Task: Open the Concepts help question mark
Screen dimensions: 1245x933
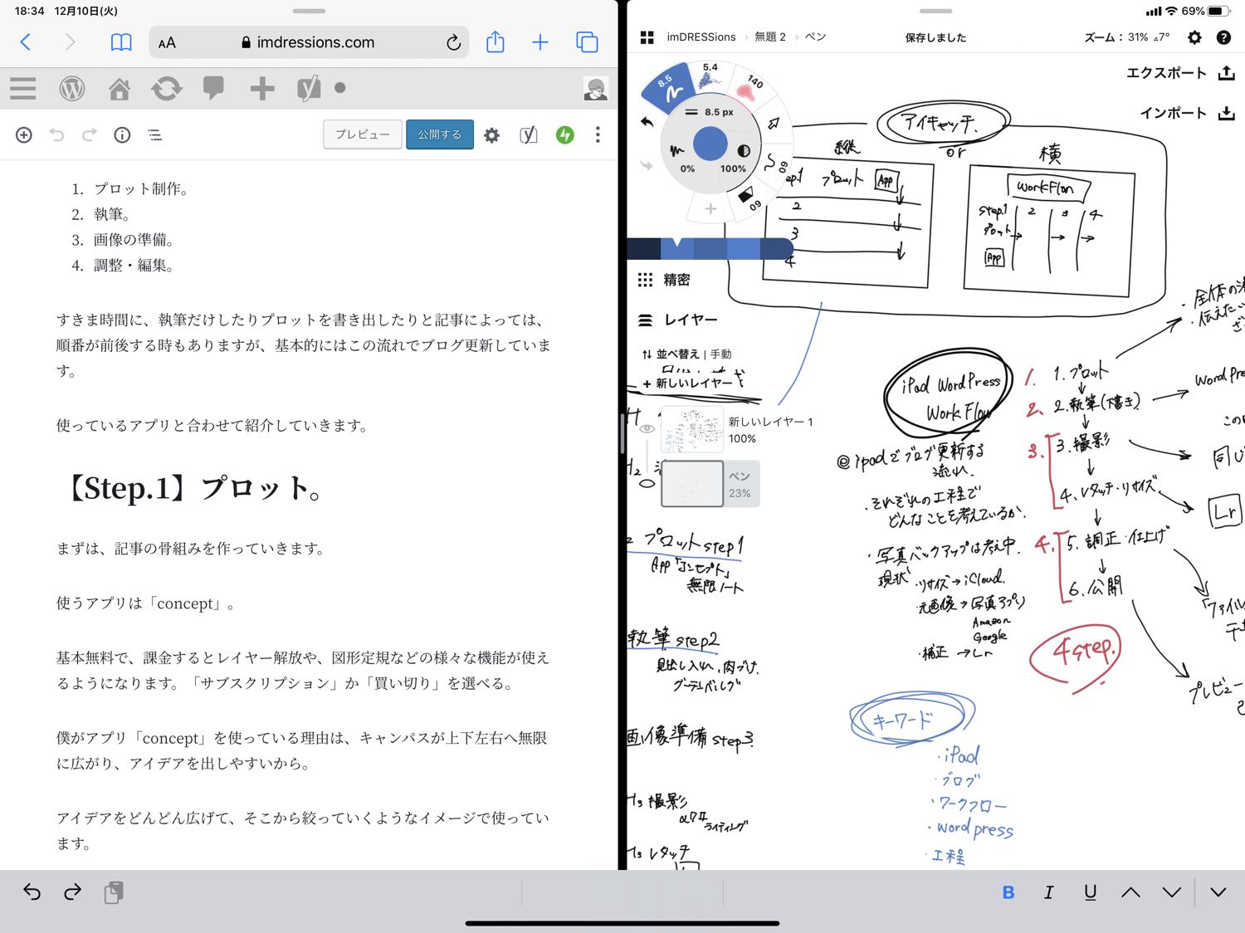Action: pos(1223,37)
